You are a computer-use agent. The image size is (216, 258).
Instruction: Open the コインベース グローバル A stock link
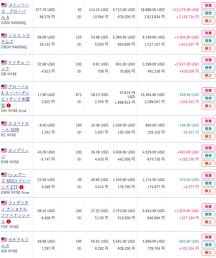(x=15, y=11)
